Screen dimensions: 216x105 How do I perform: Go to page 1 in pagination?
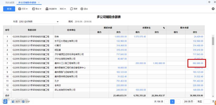click(172, 102)
